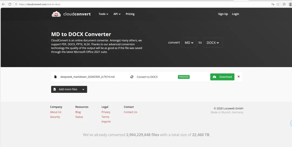This screenshot has width=292, height=147.
Task: Open the Terms link
Action: [x=105, y=117]
